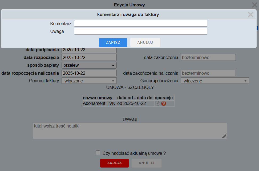The image size is (259, 171).
Task: Close the komentarz i uwaga do faktury popup
Action: point(250,15)
